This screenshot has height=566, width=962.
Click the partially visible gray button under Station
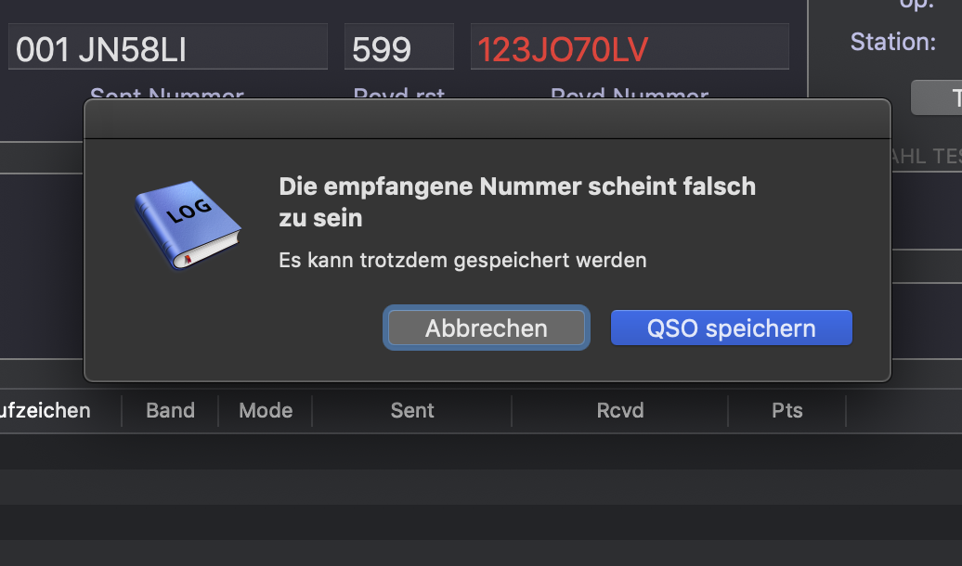pyautogui.click(x=936, y=97)
